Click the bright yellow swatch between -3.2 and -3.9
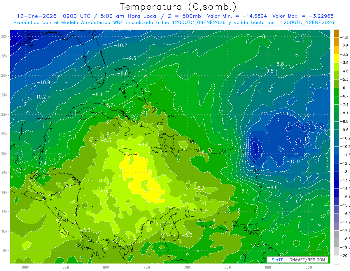The width and height of the screenshot is (350, 271). click(x=336, y=58)
